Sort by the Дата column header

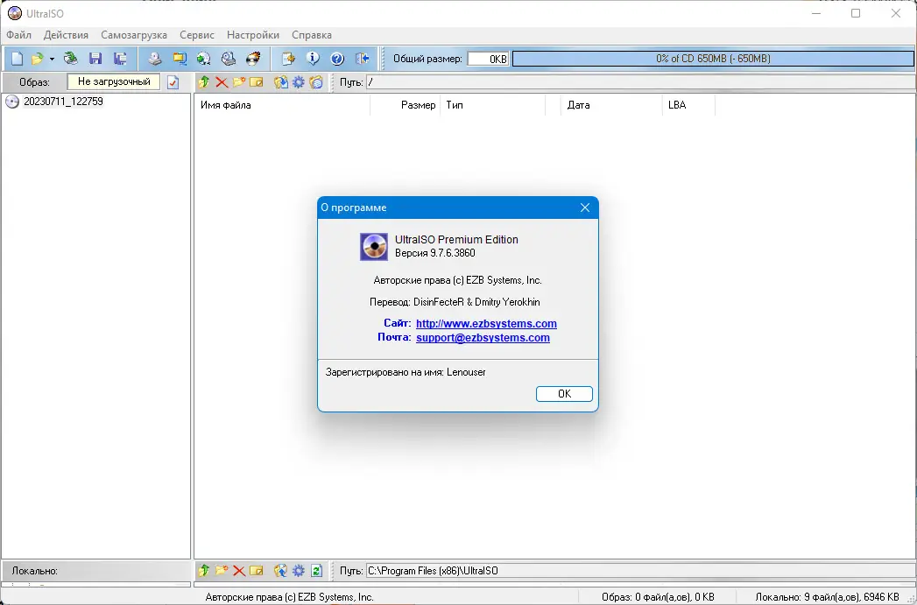click(611, 105)
